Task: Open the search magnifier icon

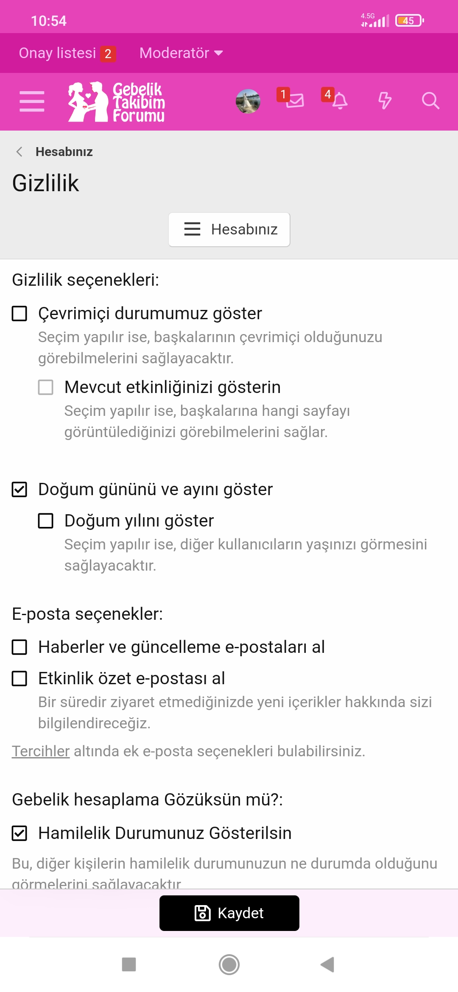Action: coord(430,100)
